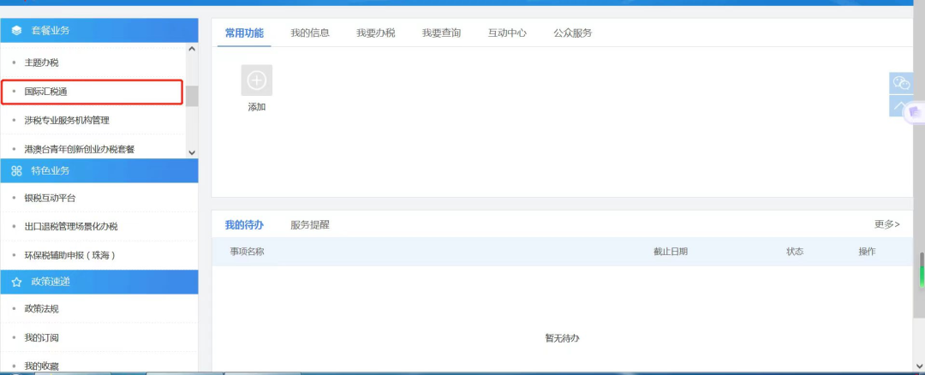Click the 暂无待办 message text
The image size is (925, 375).
tap(562, 338)
